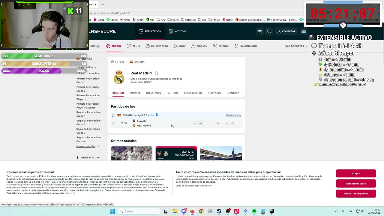The image size is (384, 216).
Task: Expand the MÁS DEPORTES dropdown
Action: [x=296, y=46]
